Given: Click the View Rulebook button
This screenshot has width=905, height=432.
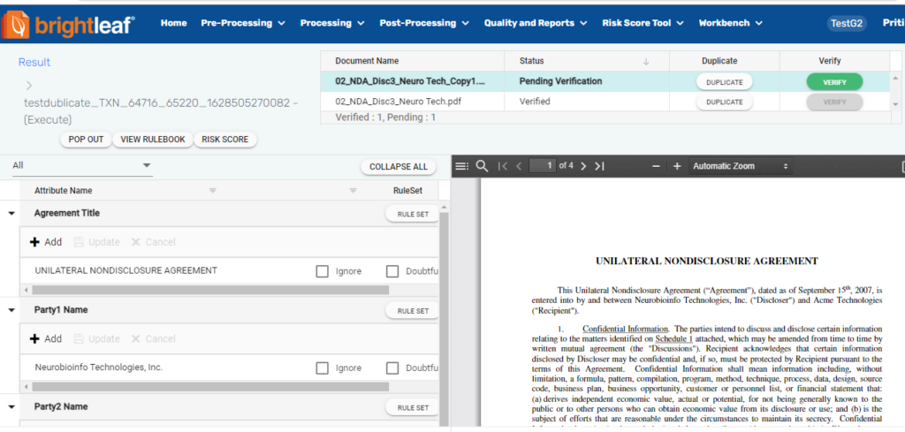Looking at the screenshot, I should (153, 140).
